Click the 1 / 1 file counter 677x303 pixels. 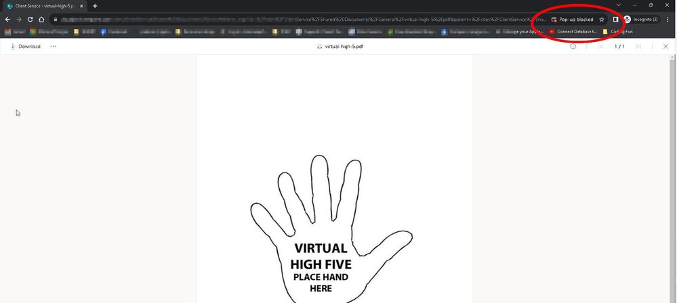619,47
